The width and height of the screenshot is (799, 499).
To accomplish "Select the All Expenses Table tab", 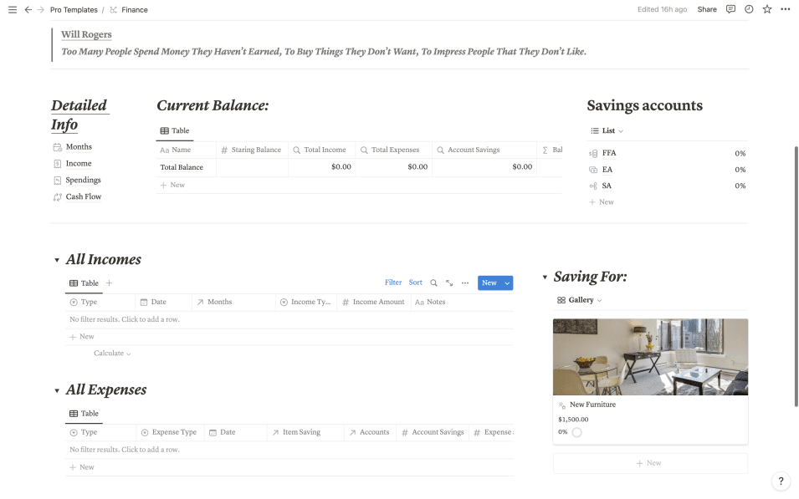I will [84, 414].
